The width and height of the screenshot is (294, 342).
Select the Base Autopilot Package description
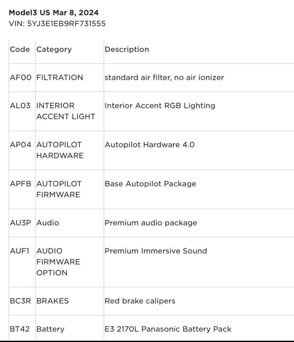[x=150, y=184]
